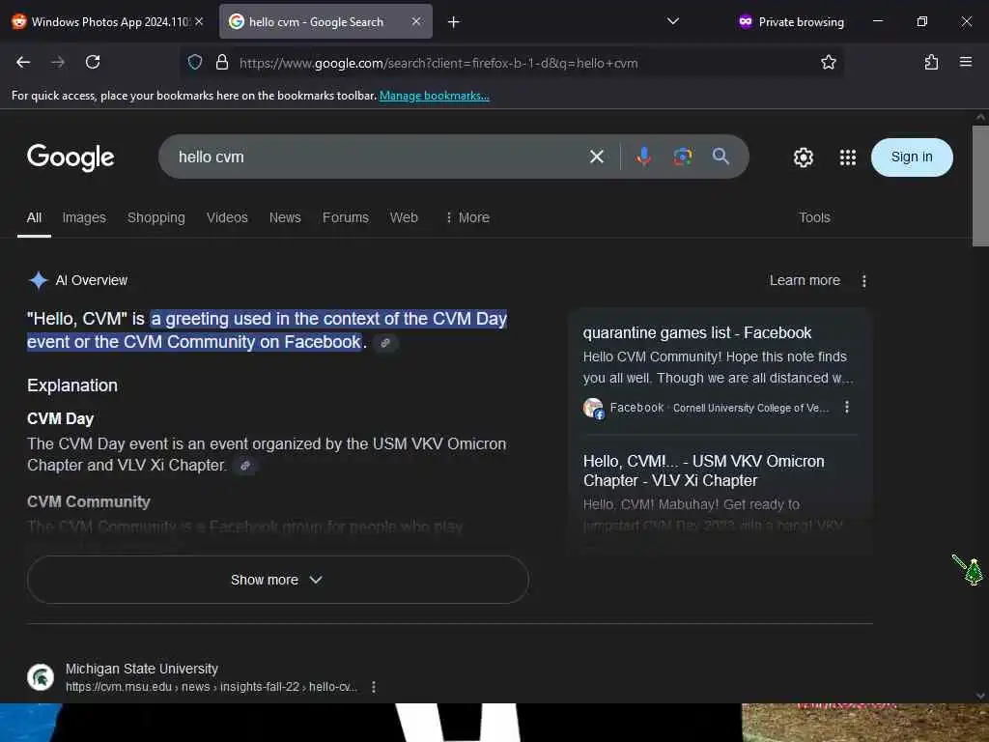Open the quarantine games list Facebook card

point(696,332)
